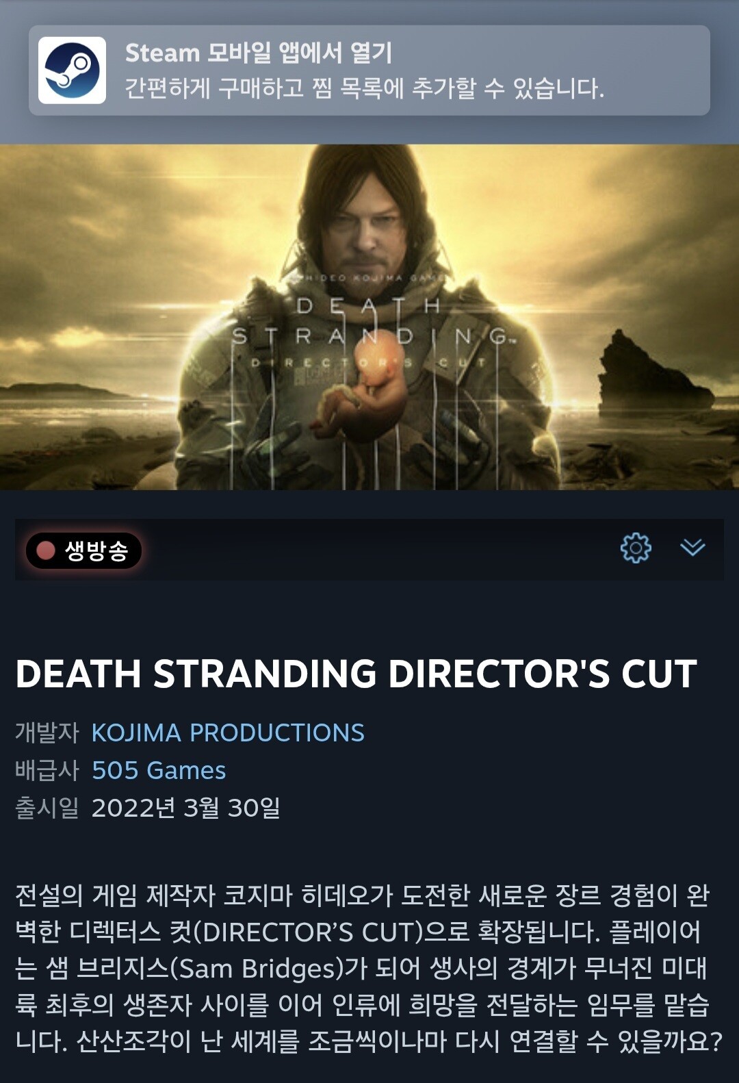This screenshot has height=1083, width=739.
Task: Click the Death Stranding header image
Action: pos(369,317)
